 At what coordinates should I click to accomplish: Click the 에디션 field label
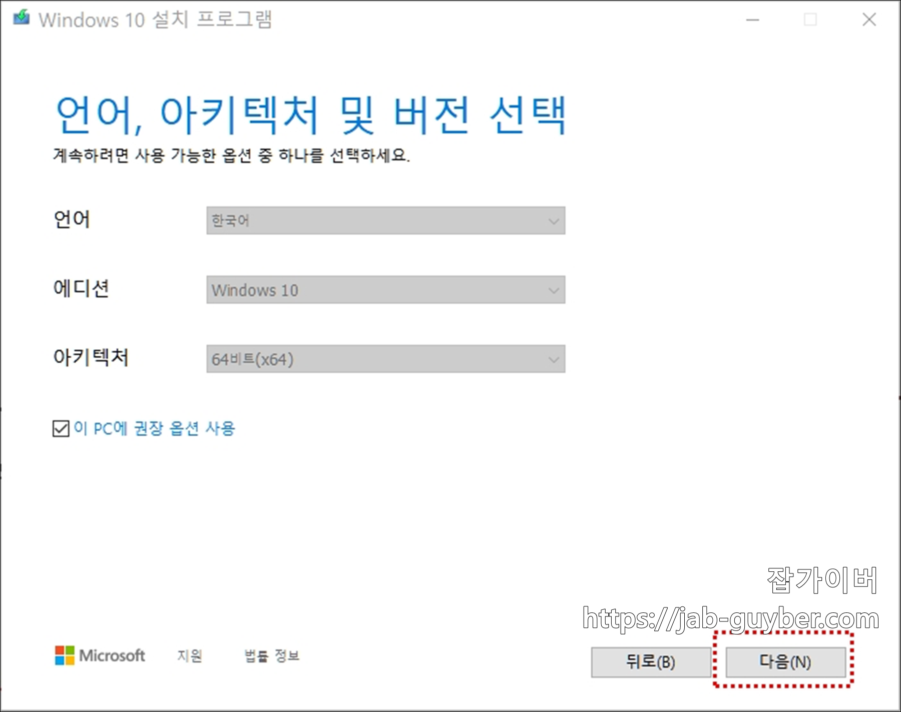(x=81, y=288)
